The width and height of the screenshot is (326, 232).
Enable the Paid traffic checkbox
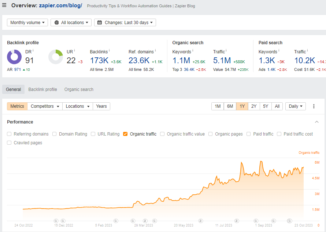248,134
